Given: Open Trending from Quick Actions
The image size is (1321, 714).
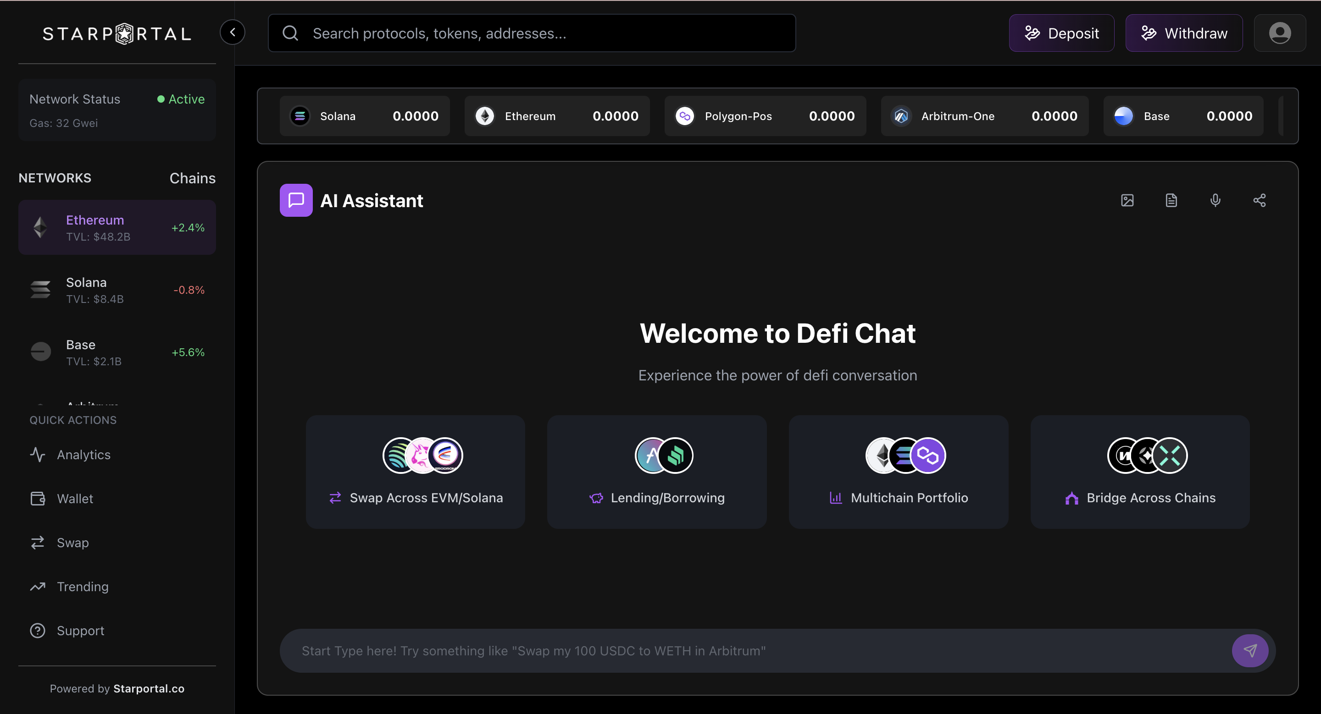Looking at the screenshot, I should (117, 587).
